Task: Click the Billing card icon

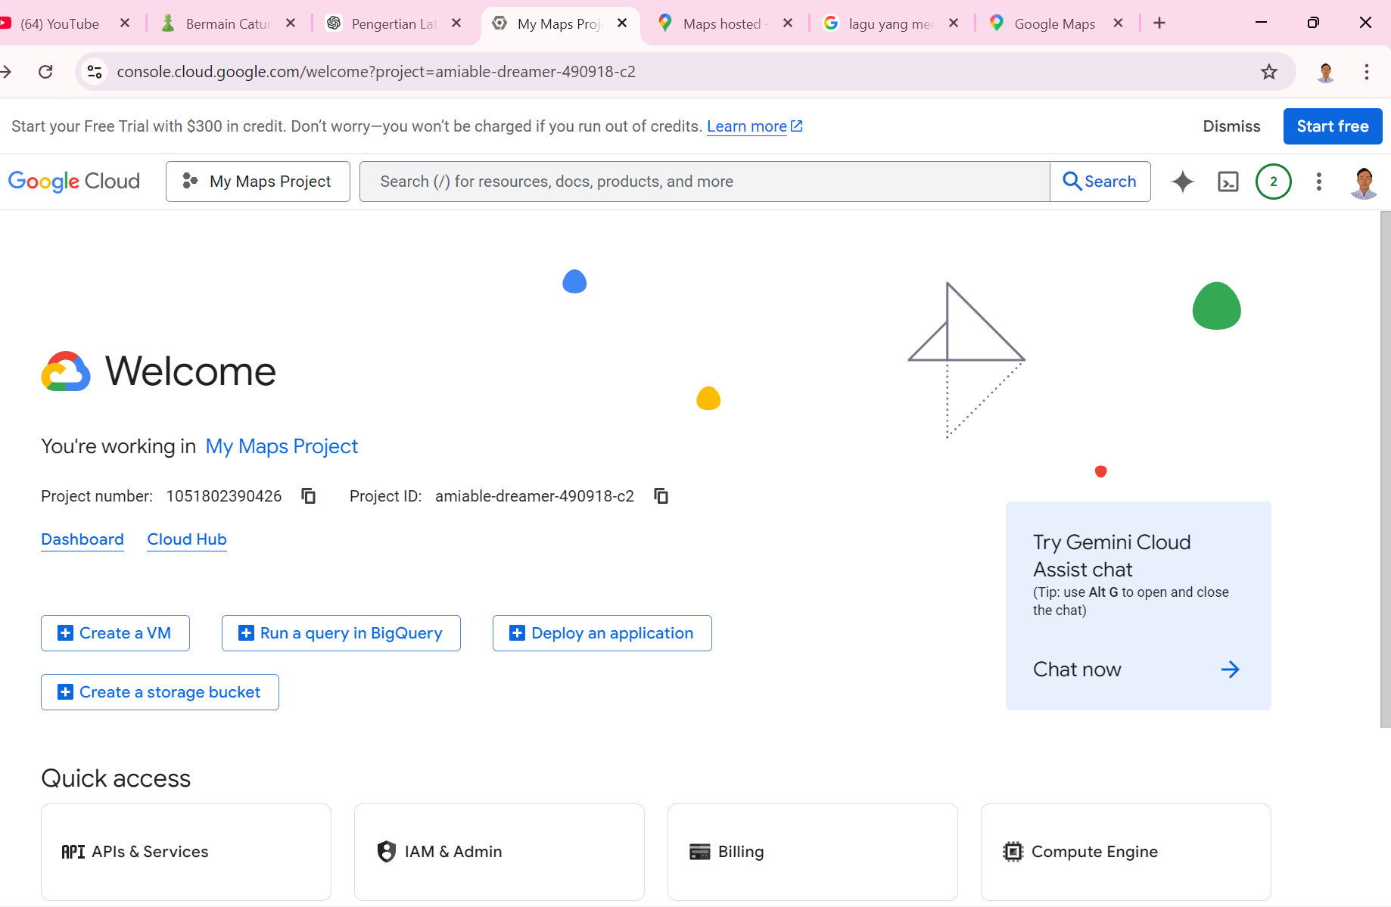Action: [700, 852]
